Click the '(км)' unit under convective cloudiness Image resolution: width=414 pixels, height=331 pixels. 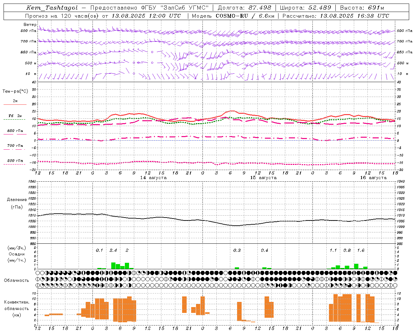pos(16,315)
